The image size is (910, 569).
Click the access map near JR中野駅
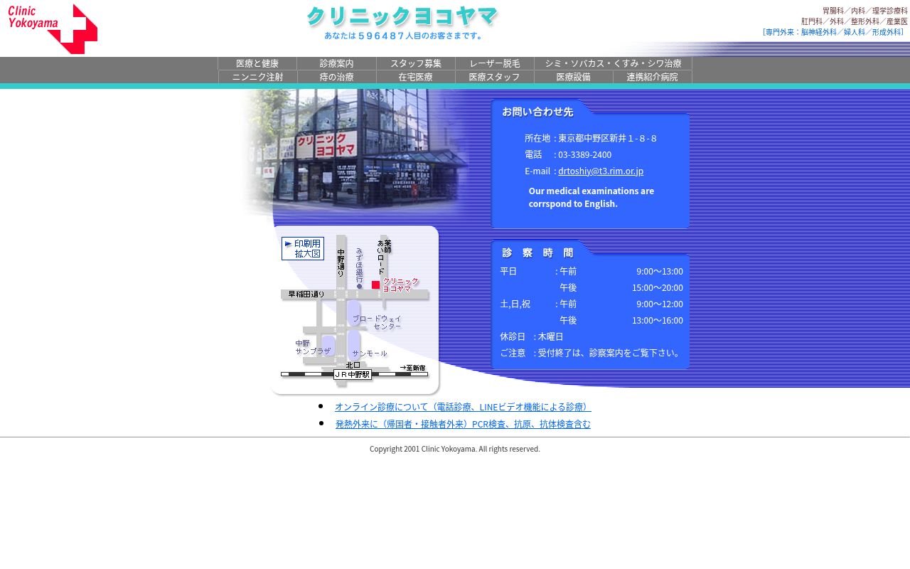(x=355, y=310)
